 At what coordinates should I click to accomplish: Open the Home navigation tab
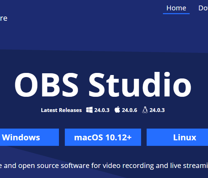tap(176, 8)
